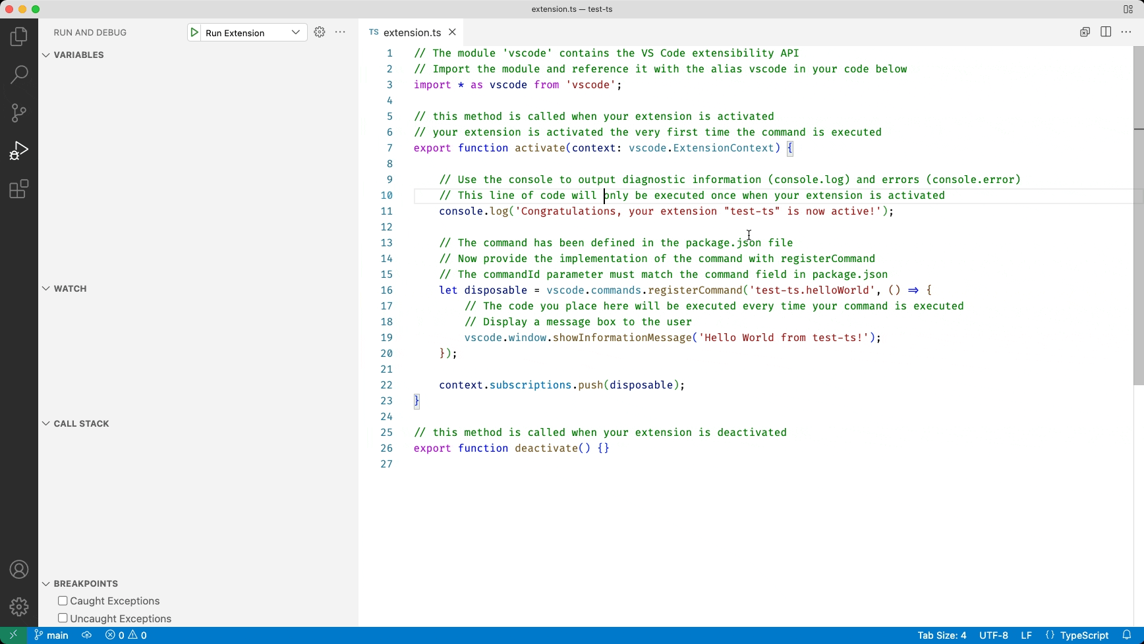The width and height of the screenshot is (1144, 644).
Task: Open the Explorer view in the Activity Bar
Action: (18, 36)
